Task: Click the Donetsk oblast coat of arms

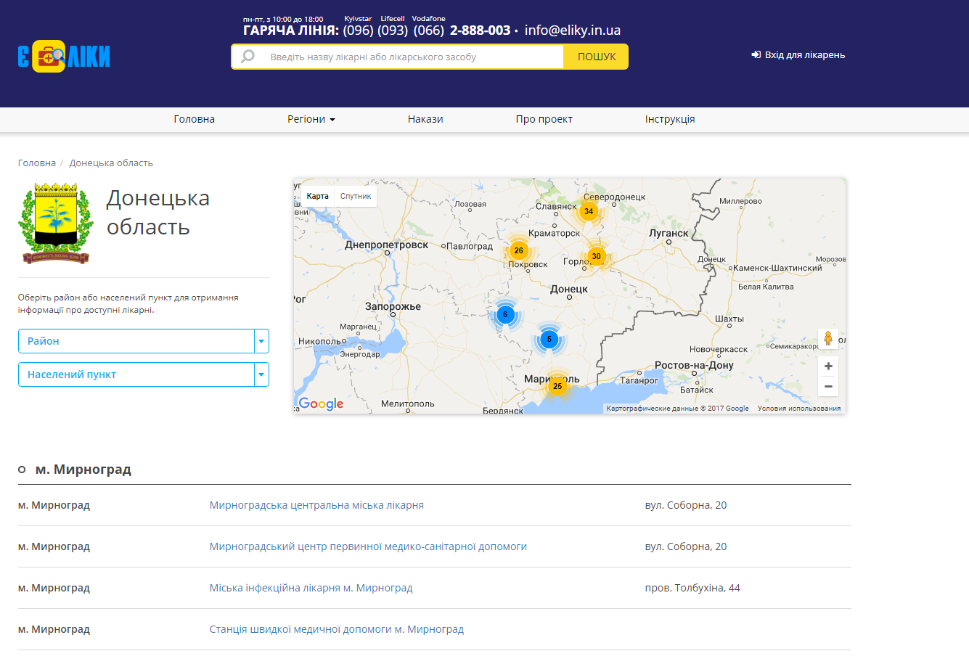Action: pyautogui.click(x=56, y=224)
